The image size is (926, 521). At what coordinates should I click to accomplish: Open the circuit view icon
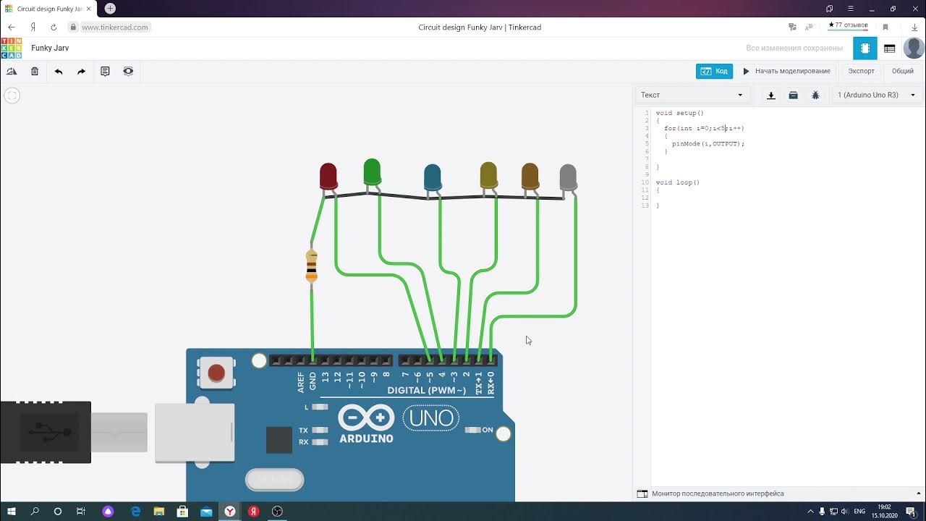tap(865, 48)
